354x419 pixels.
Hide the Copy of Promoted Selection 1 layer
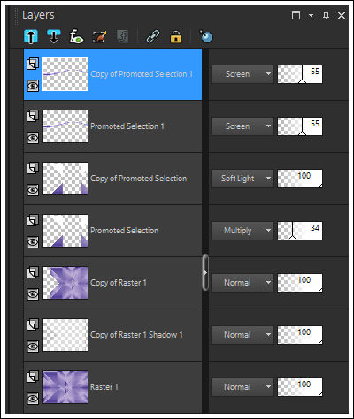click(x=33, y=86)
